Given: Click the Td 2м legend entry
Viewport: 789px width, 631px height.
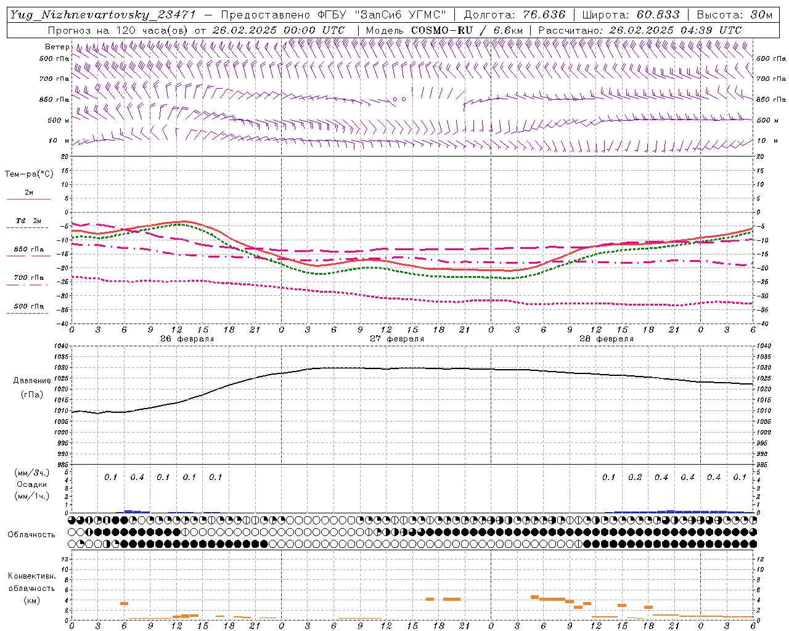Looking at the screenshot, I should [x=28, y=221].
